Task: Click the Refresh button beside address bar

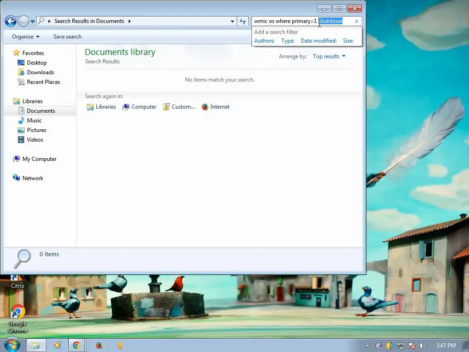Action: pos(243,21)
